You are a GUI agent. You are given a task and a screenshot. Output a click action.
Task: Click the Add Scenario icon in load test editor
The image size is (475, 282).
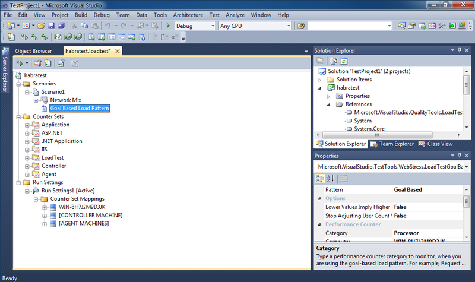click(x=47, y=63)
